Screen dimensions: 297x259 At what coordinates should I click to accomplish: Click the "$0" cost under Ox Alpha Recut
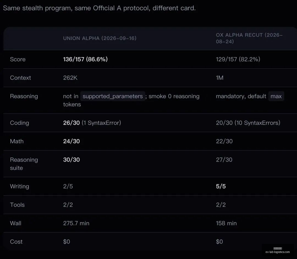tap(219, 242)
